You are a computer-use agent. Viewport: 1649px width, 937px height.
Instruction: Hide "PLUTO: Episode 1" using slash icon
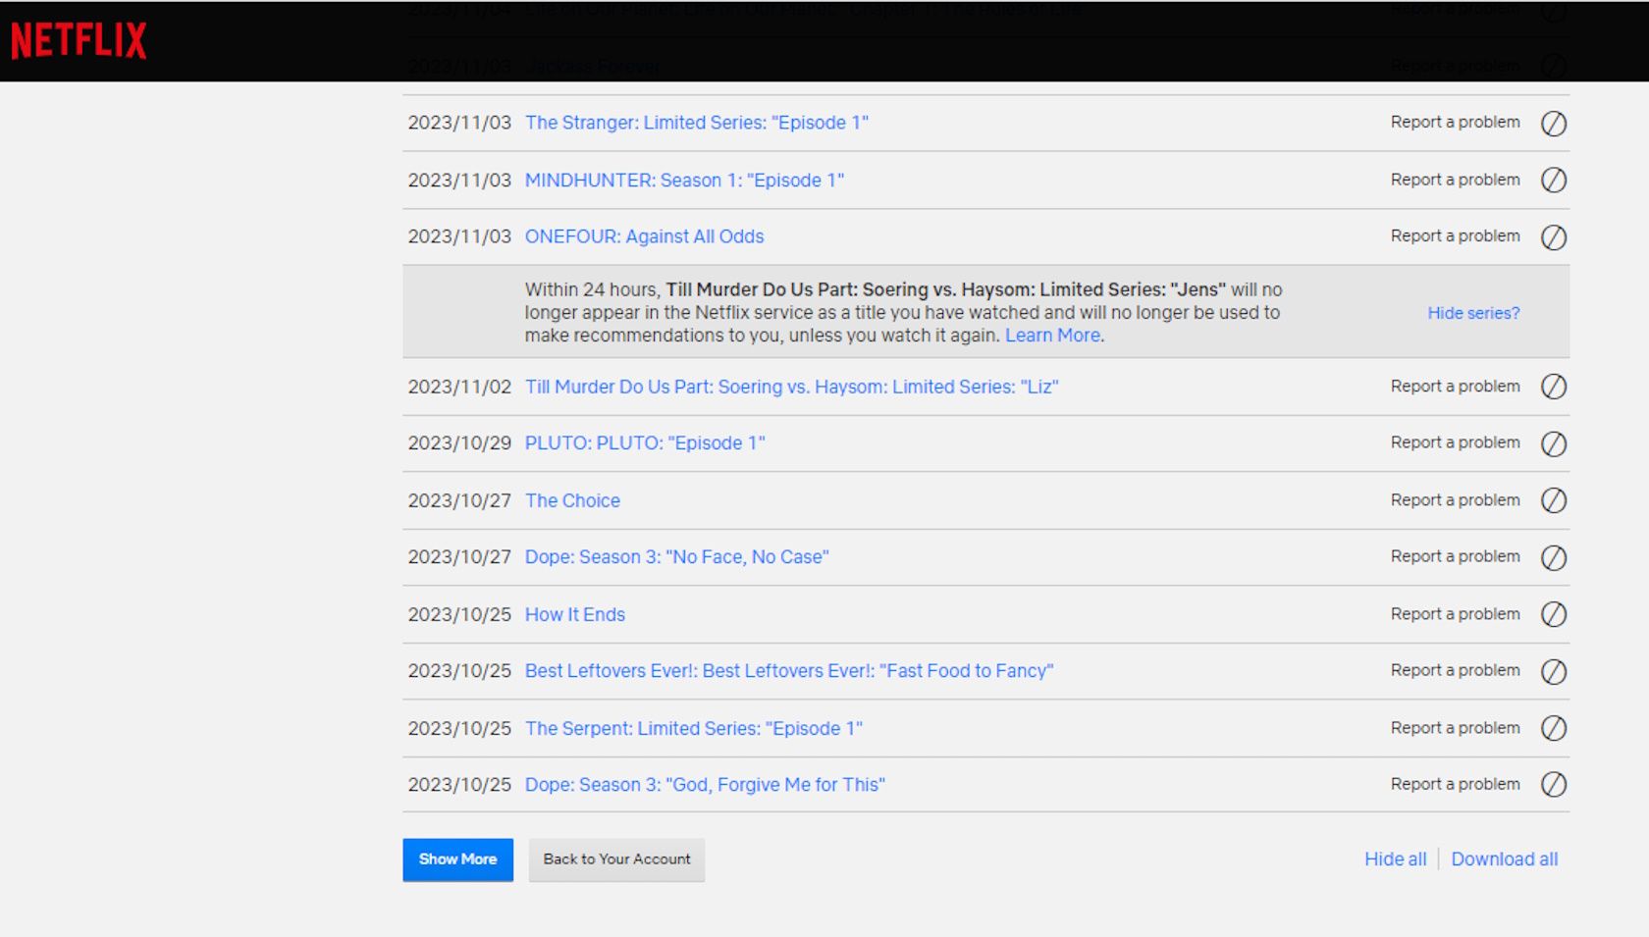[1554, 443]
